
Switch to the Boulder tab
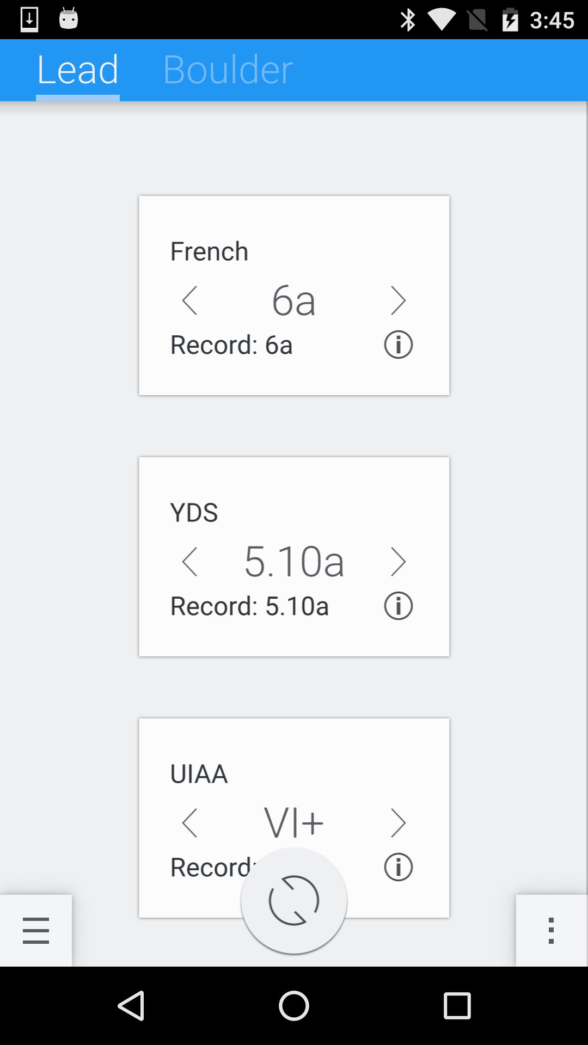[x=228, y=70]
